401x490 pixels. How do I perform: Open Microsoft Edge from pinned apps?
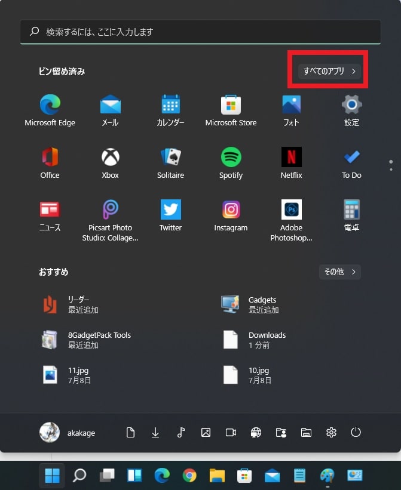pyautogui.click(x=50, y=110)
